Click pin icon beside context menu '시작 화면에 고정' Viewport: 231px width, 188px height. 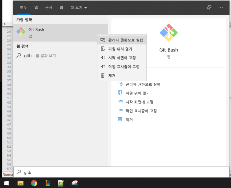click(103, 58)
